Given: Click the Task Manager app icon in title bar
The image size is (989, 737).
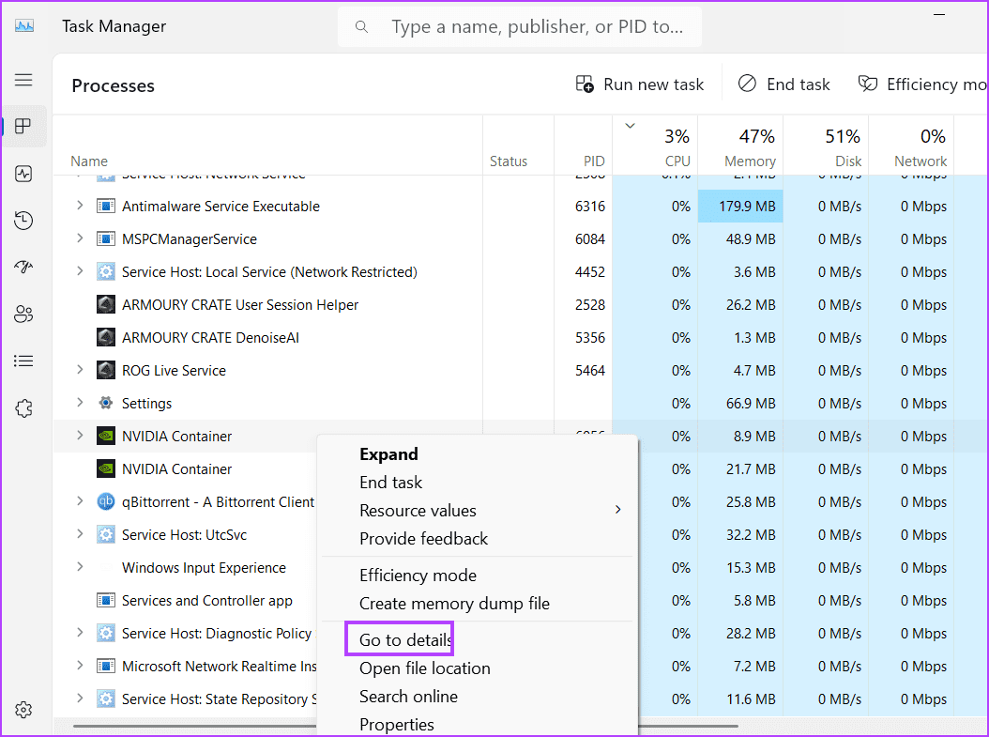Looking at the screenshot, I should pyautogui.click(x=24, y=26).
